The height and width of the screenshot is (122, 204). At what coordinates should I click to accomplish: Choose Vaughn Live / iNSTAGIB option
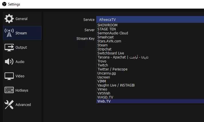[116, 85]
